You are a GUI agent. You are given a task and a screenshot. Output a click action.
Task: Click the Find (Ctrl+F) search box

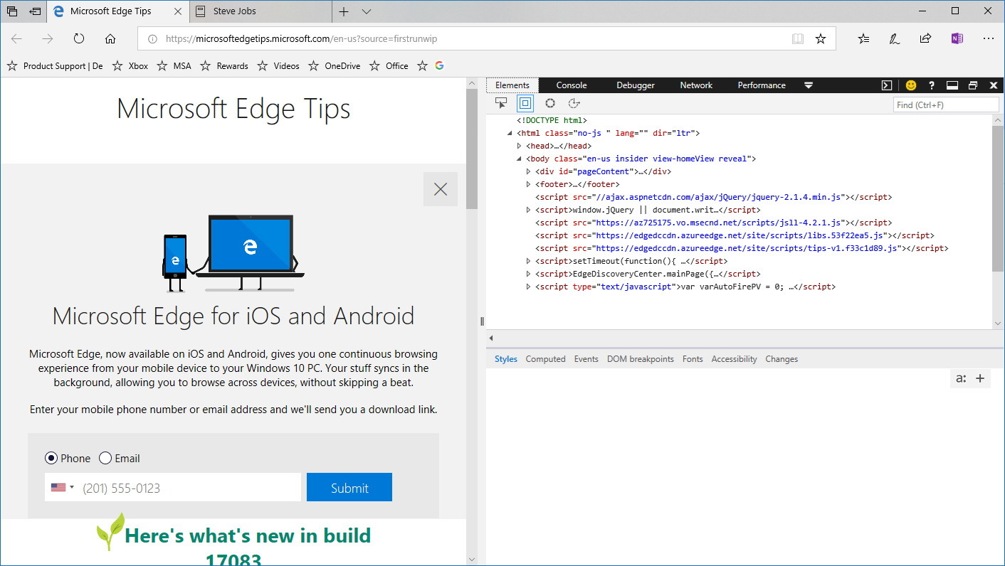pos(946,105)
